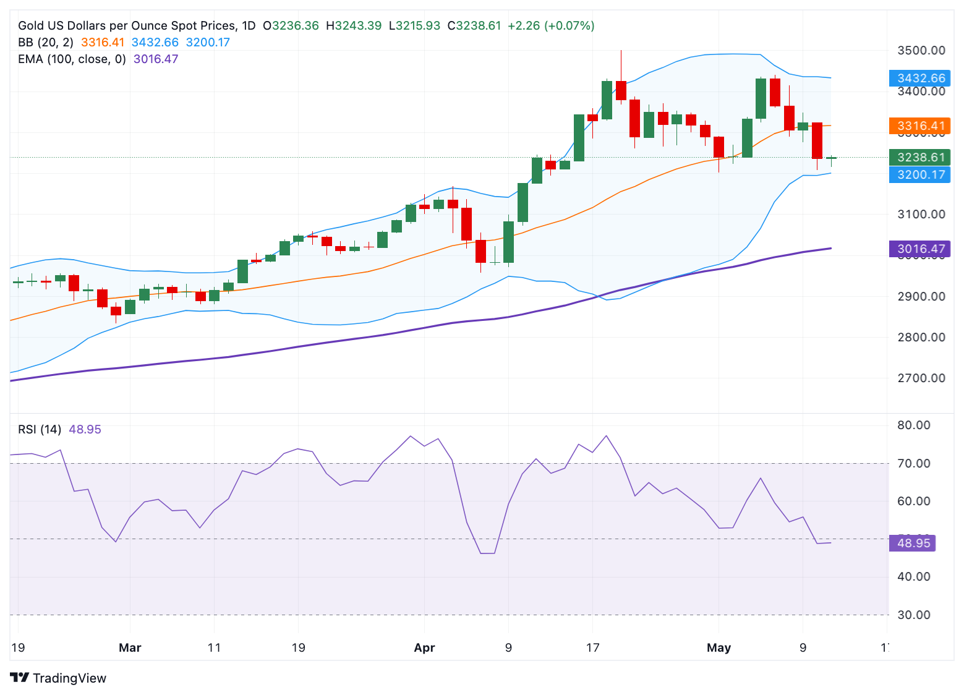Click the 2800.00 price axis label
Screen dimensions: 964x695
[921, 337]
